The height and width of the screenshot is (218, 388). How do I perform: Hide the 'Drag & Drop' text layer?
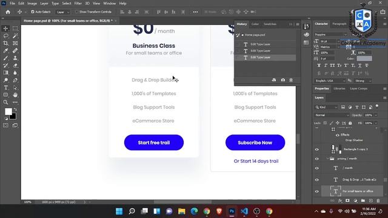coord(317,180)
